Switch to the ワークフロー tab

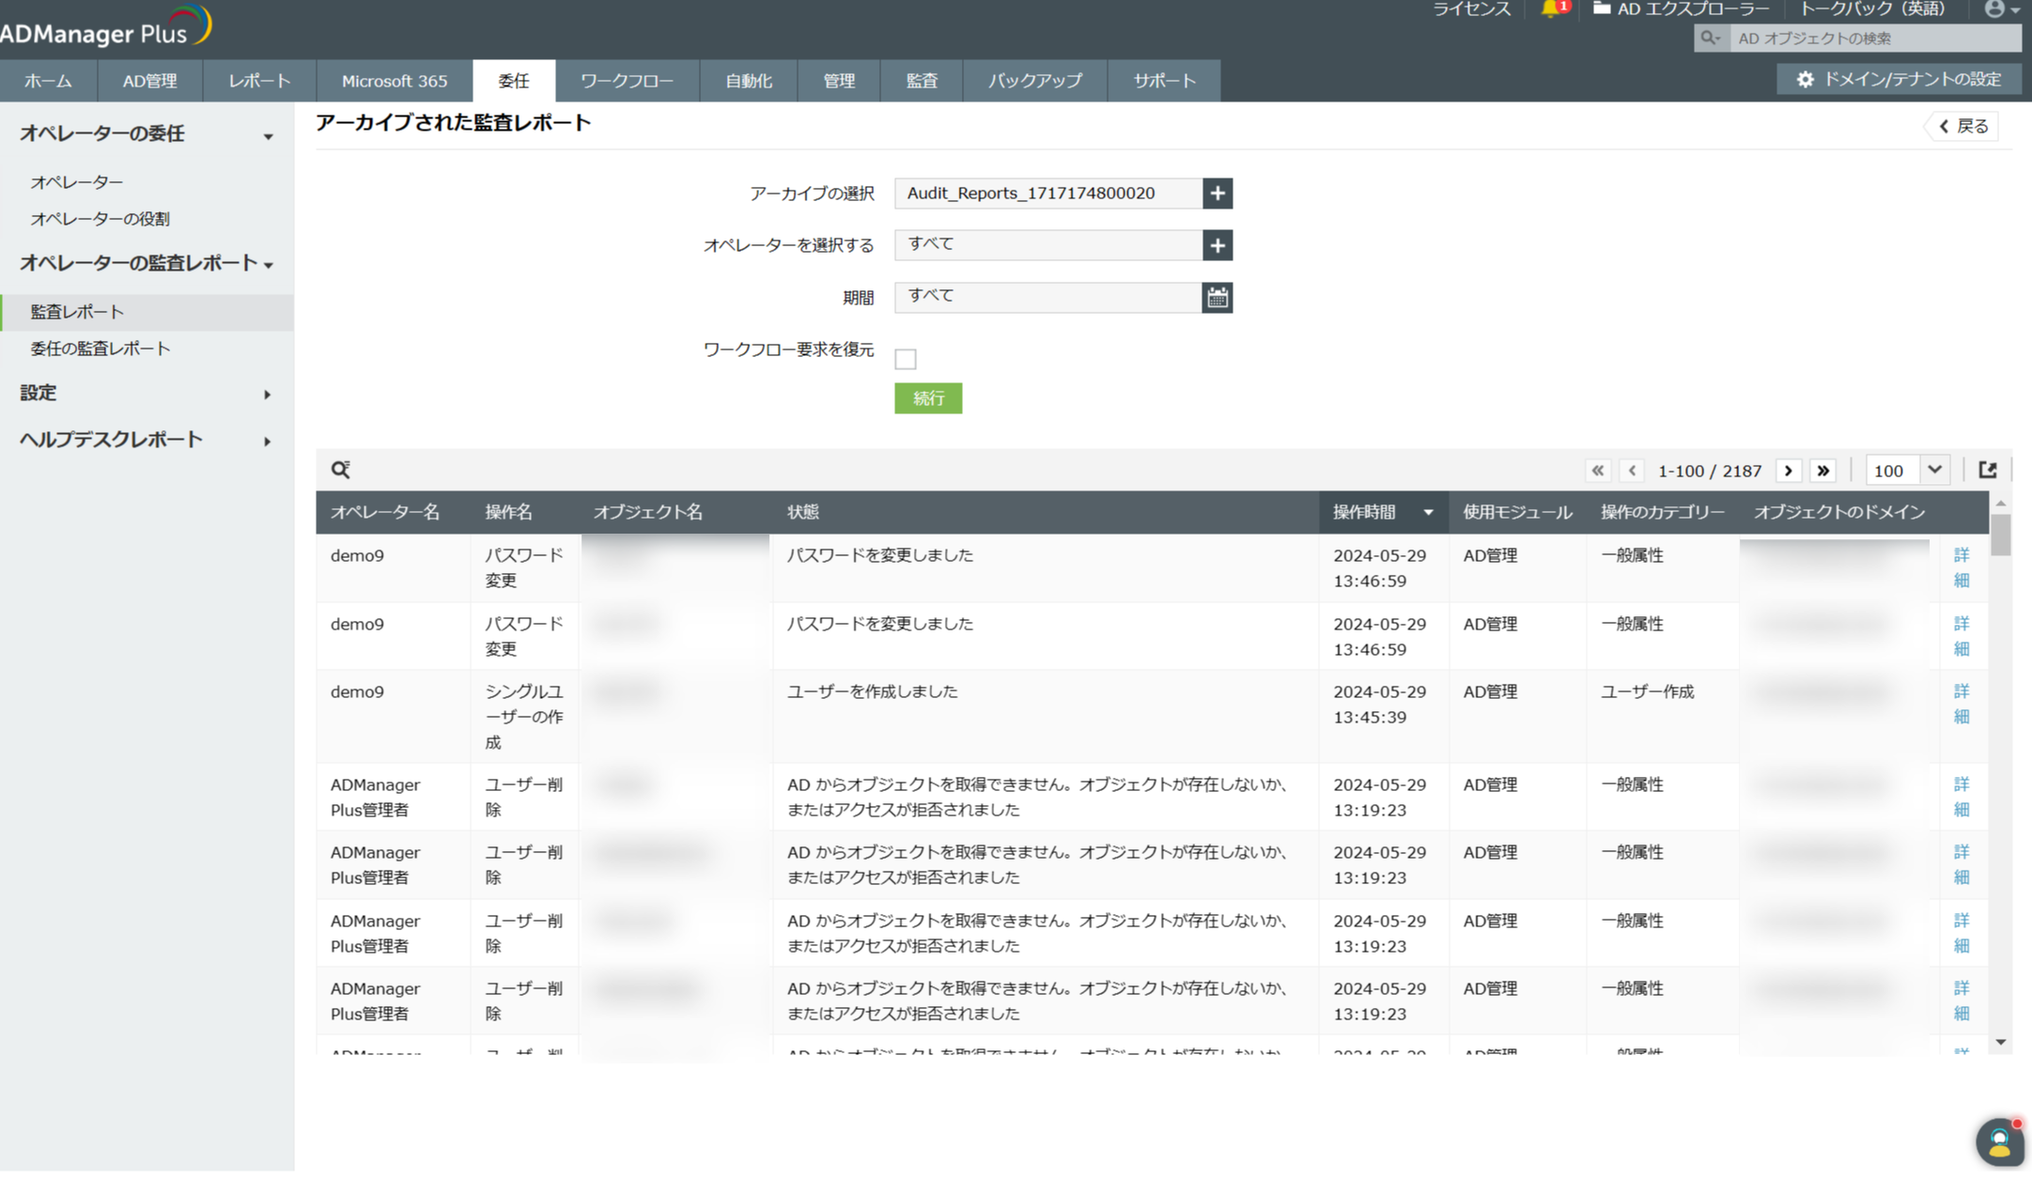627,81
